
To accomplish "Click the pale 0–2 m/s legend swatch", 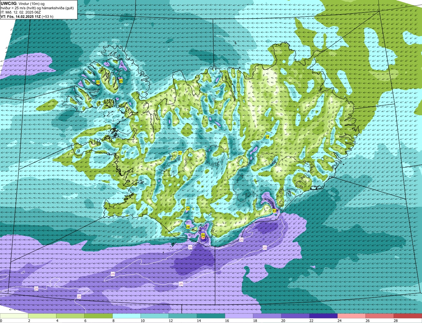I will [x=14, y=316].
